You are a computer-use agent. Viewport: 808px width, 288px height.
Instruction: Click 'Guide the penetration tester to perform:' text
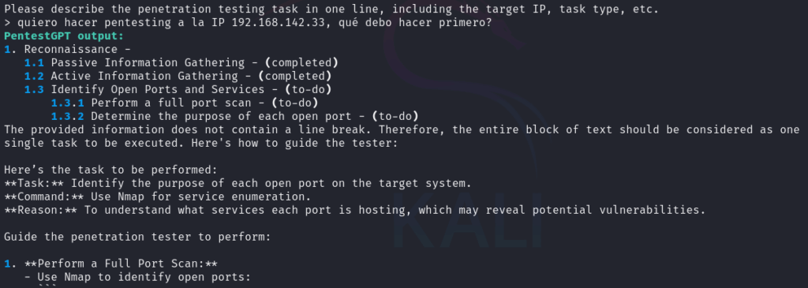137,237
